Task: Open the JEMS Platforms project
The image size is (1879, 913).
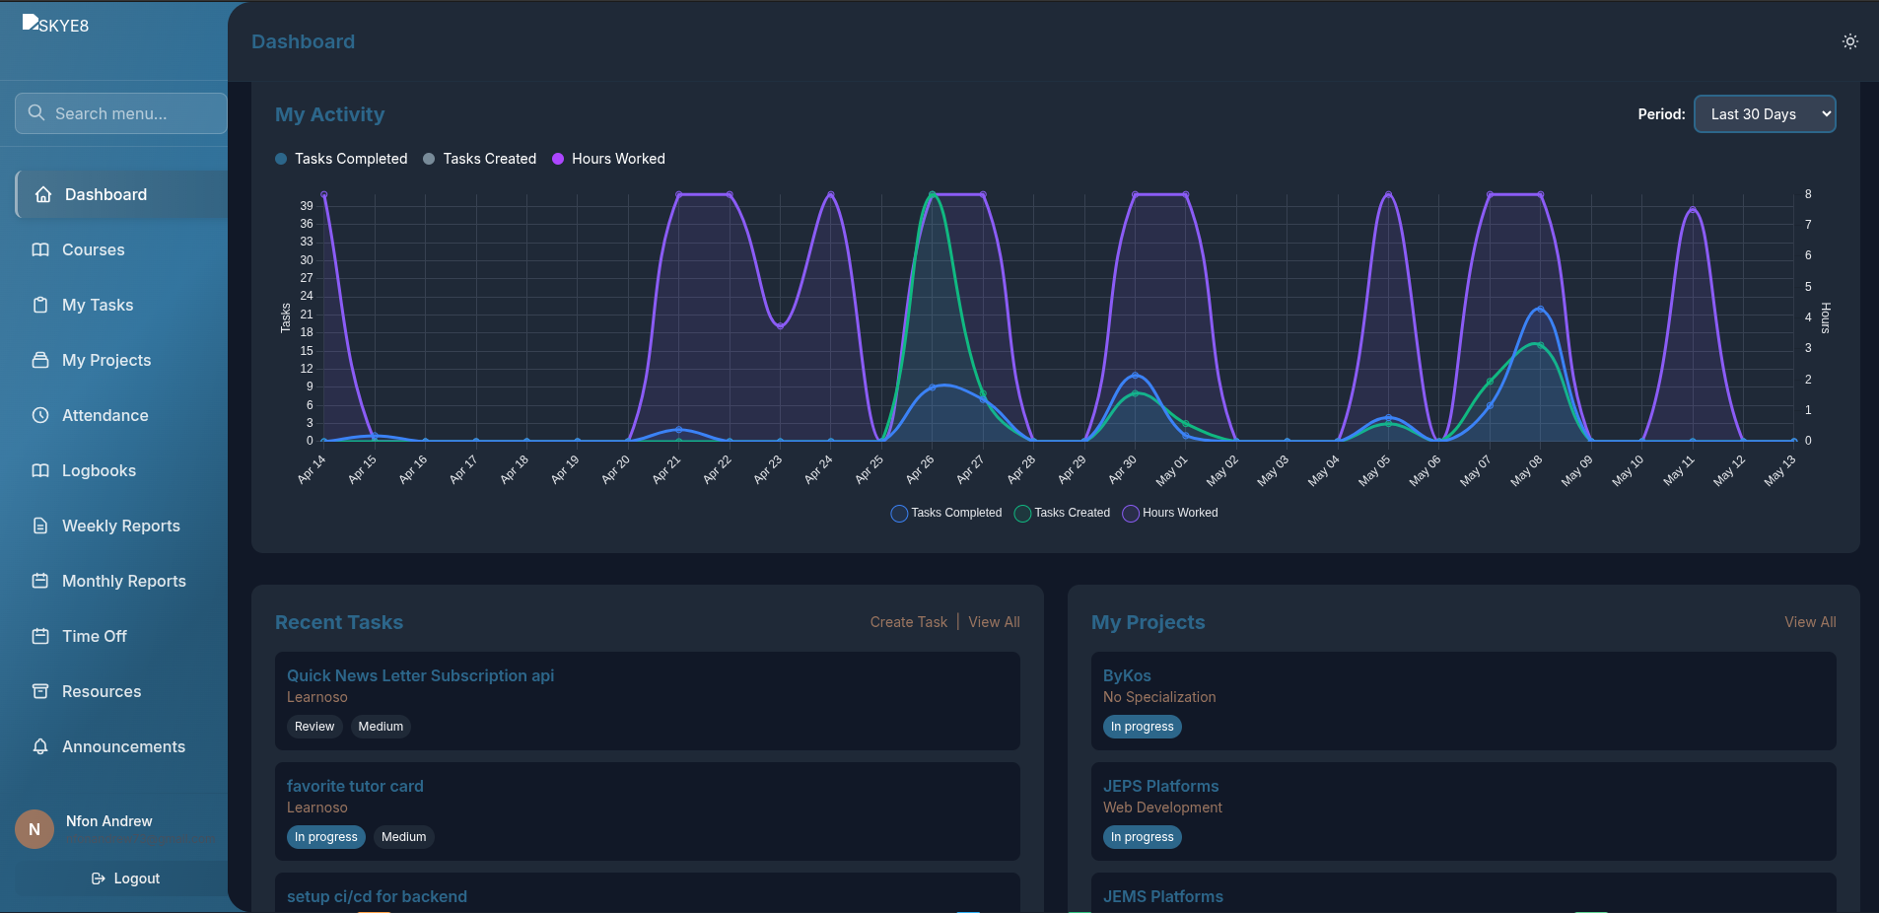Action: click(1162, 896)
